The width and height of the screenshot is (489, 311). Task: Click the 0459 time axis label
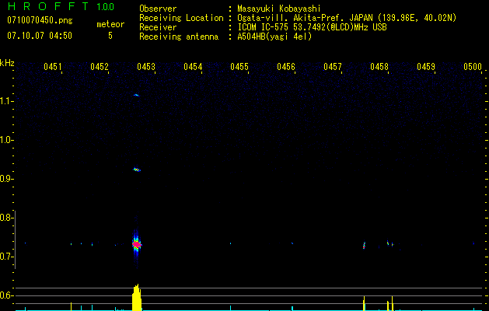[426, 67]
